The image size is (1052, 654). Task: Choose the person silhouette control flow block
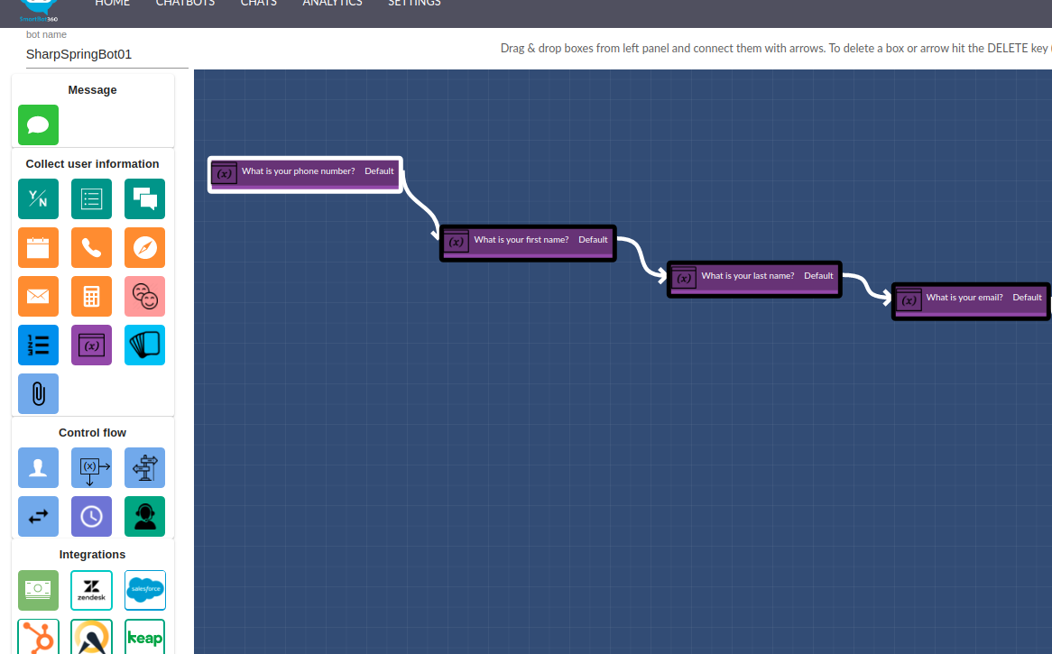click(38, 467)
